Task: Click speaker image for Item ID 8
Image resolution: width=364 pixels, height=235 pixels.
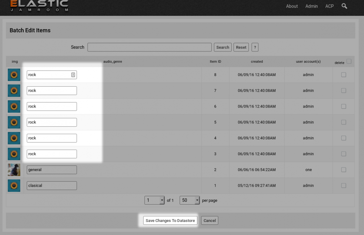Action: tap(14, 75)
